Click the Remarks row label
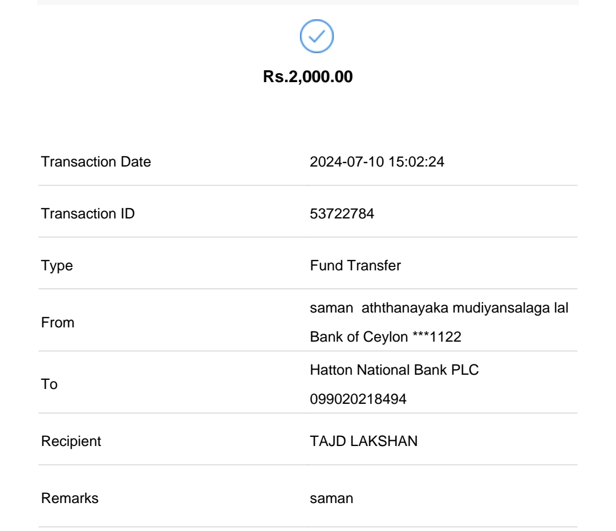The height and width of the screenshot is (531, 616). (70, 498)
